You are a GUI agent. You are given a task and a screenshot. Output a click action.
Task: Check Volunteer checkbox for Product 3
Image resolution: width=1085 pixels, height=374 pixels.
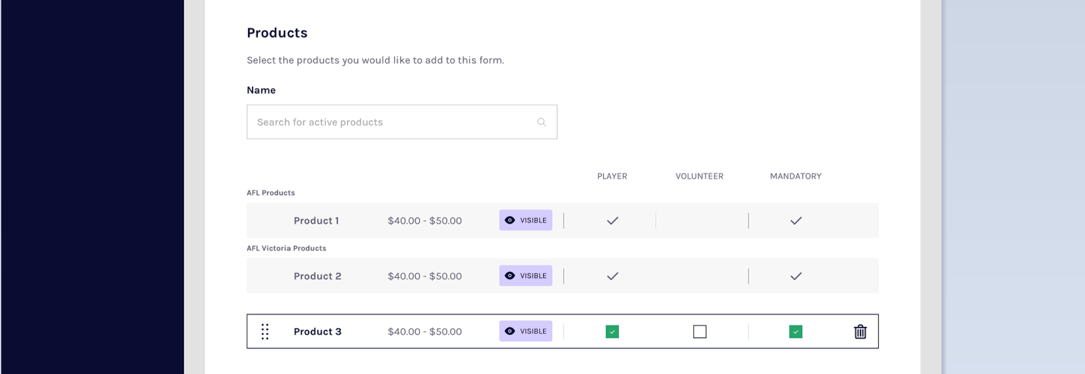click(x=699, y=332)
